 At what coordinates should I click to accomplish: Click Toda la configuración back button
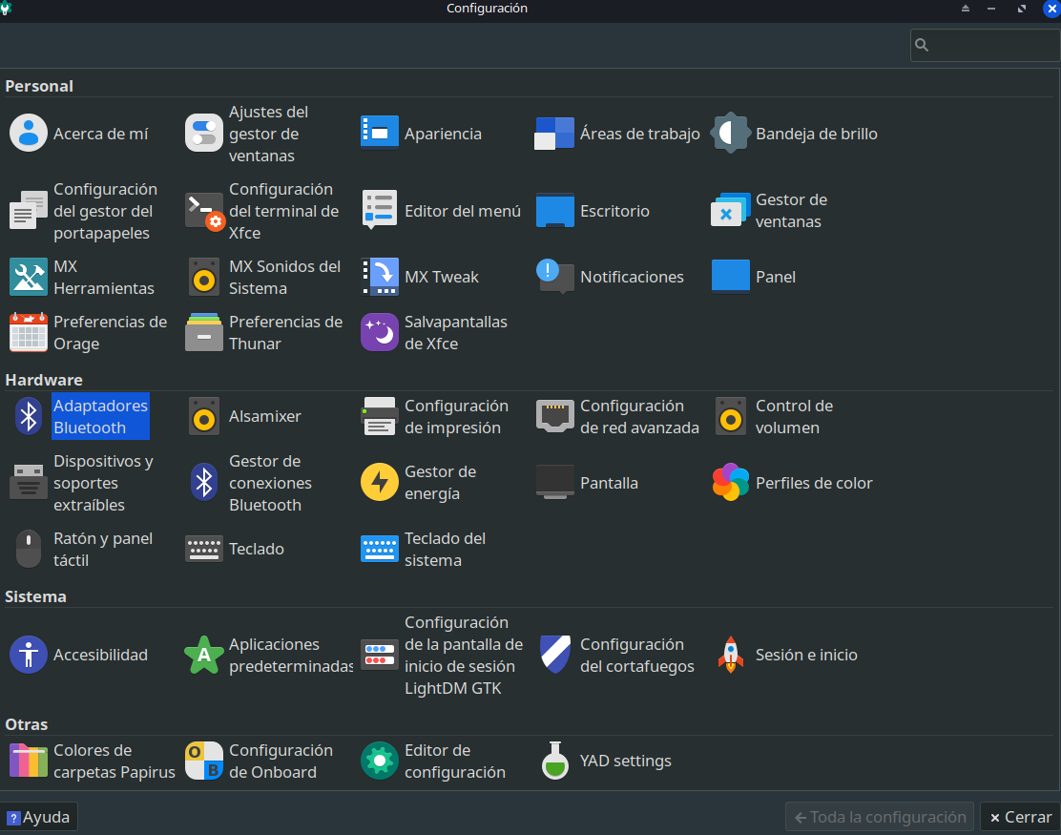coord(880,817)
